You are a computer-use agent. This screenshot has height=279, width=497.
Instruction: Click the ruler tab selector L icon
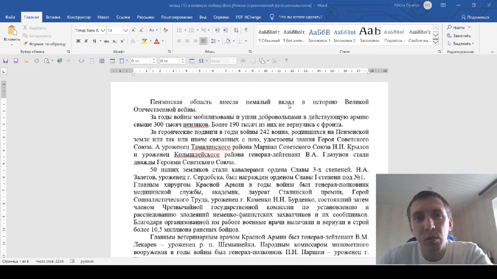[x=4, y=71]
